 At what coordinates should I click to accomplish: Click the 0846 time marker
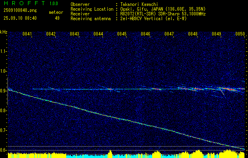[145, 34]
